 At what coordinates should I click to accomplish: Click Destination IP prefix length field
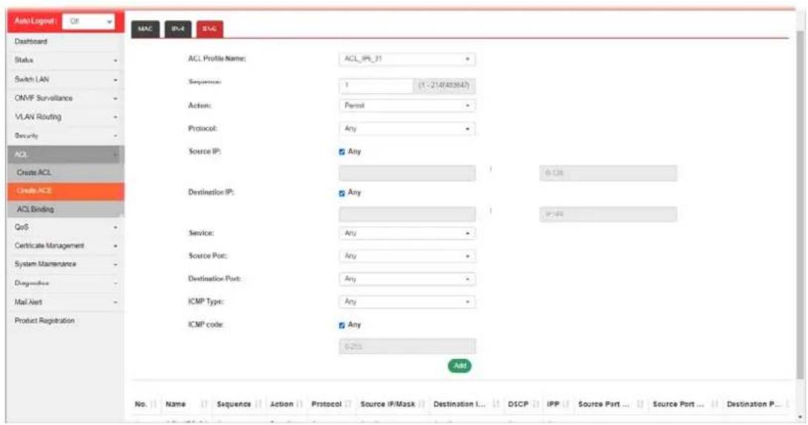pos(608,214)
